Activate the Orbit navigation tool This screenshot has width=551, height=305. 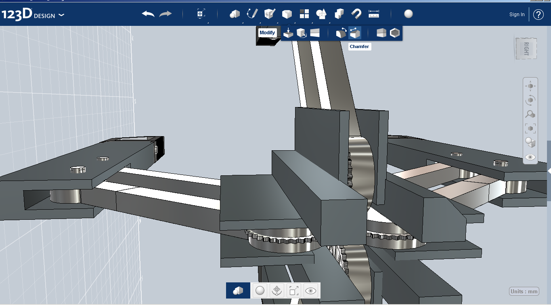[x=530, y=100]
